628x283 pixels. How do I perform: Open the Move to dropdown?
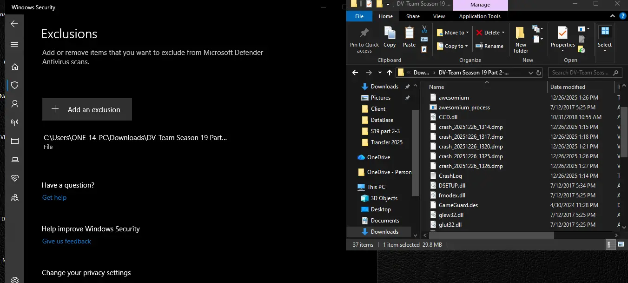453,33
